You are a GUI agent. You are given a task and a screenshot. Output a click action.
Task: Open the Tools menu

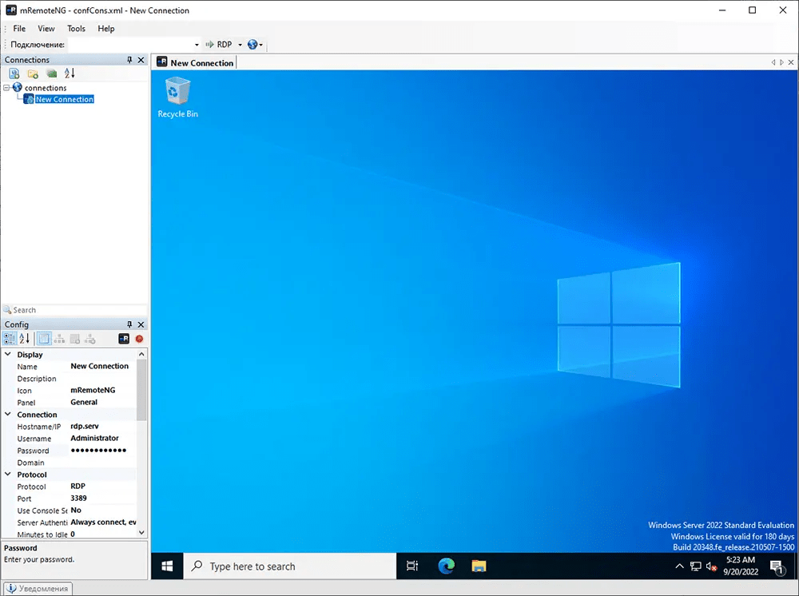(77, 29)
